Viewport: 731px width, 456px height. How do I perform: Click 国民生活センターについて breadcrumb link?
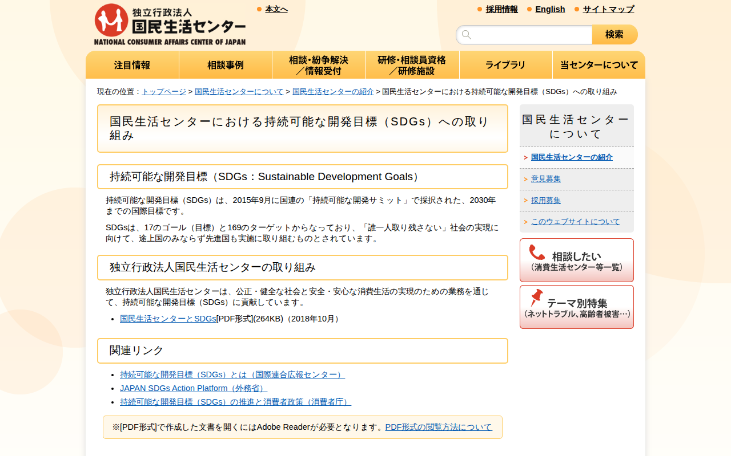[x=239, y=92]
